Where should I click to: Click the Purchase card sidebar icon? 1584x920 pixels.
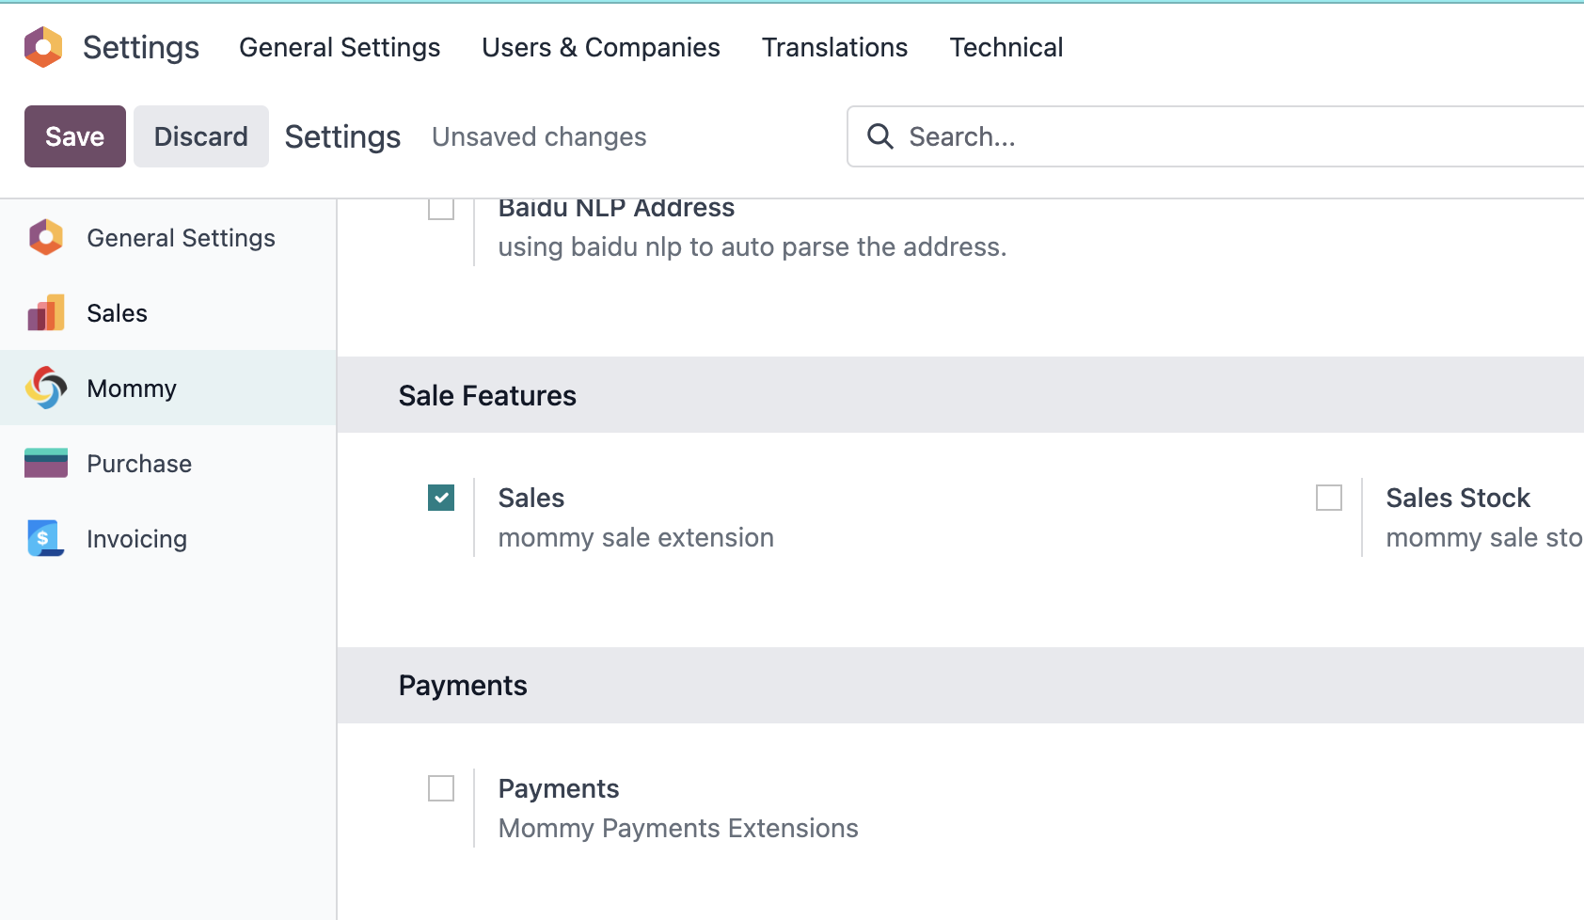pyautogui.click(x=46, y=463)
